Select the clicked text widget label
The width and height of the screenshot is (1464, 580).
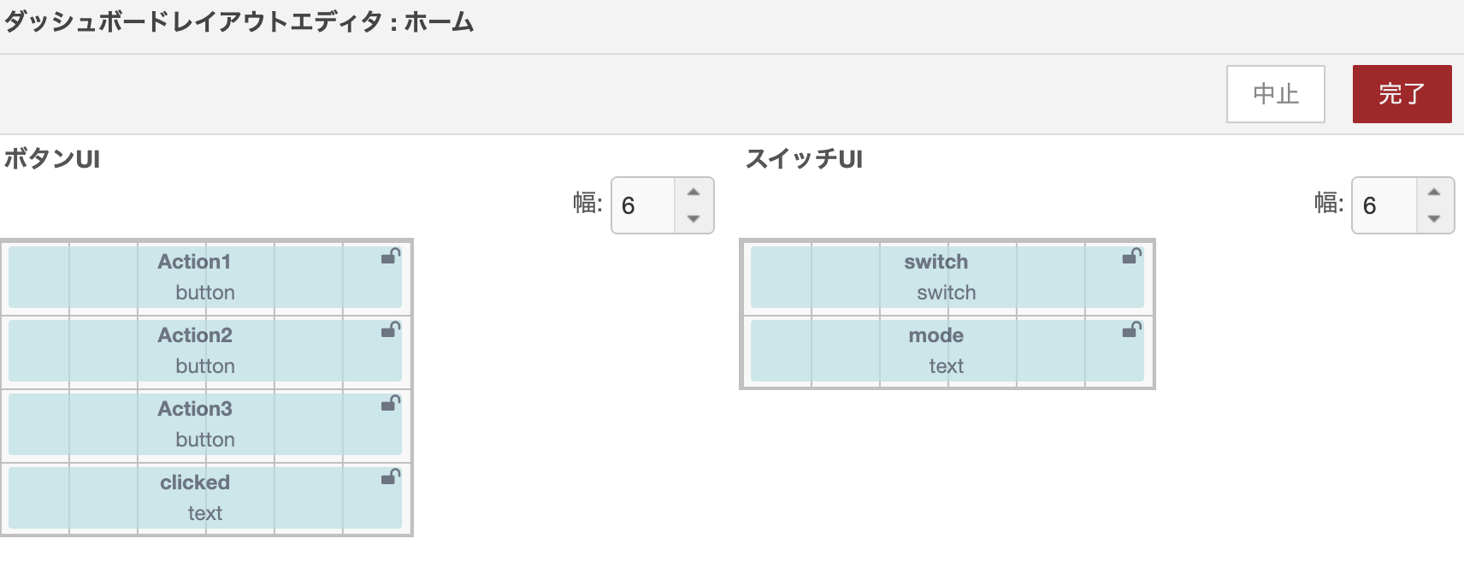[x=194, y=482]
